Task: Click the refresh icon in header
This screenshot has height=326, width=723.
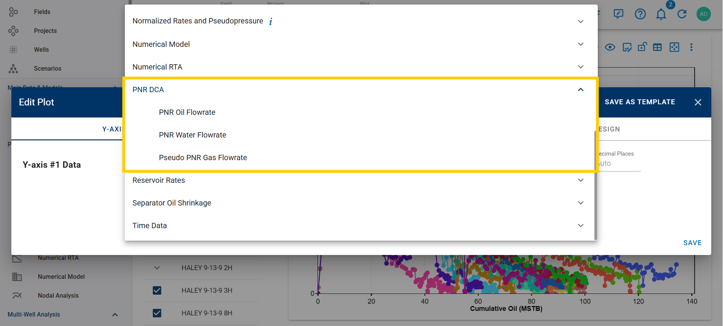Action: [x=682, y=14]
